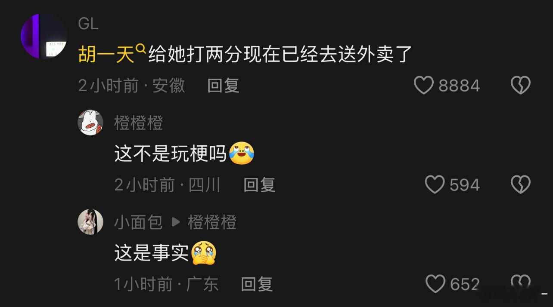
Task: Open the 小面包 username in the reply
Action: (x=138, y=222)
